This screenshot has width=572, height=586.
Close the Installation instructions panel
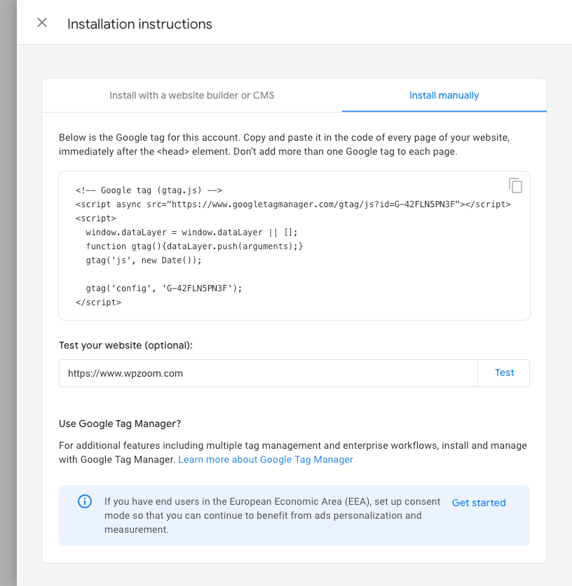pos(42,23)
